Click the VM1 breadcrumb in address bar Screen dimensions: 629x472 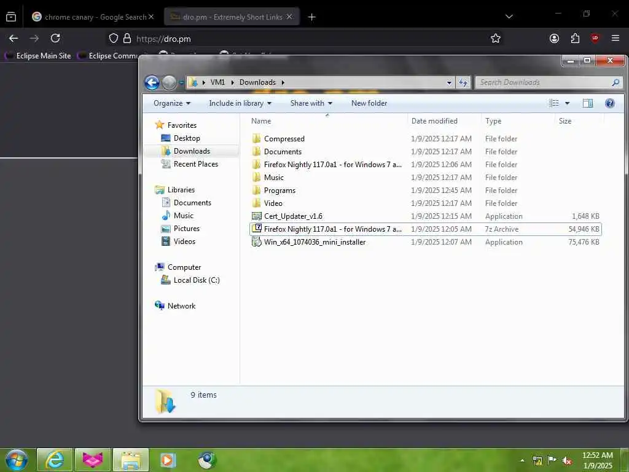(217, 82)
